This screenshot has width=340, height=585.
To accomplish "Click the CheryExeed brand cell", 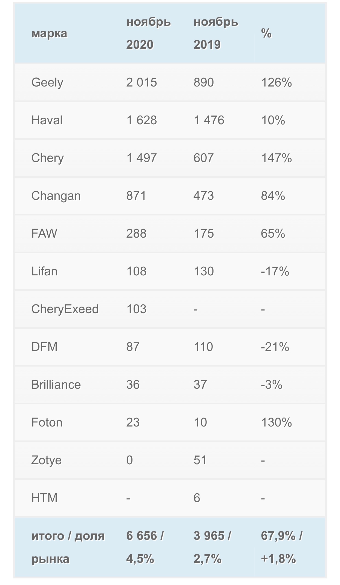I will 65,309.
